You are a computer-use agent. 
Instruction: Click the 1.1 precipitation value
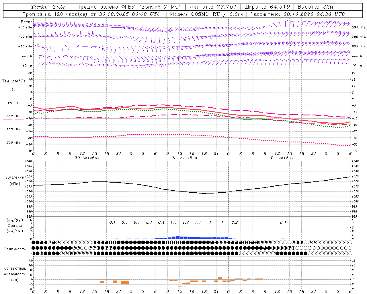[198, 223]
